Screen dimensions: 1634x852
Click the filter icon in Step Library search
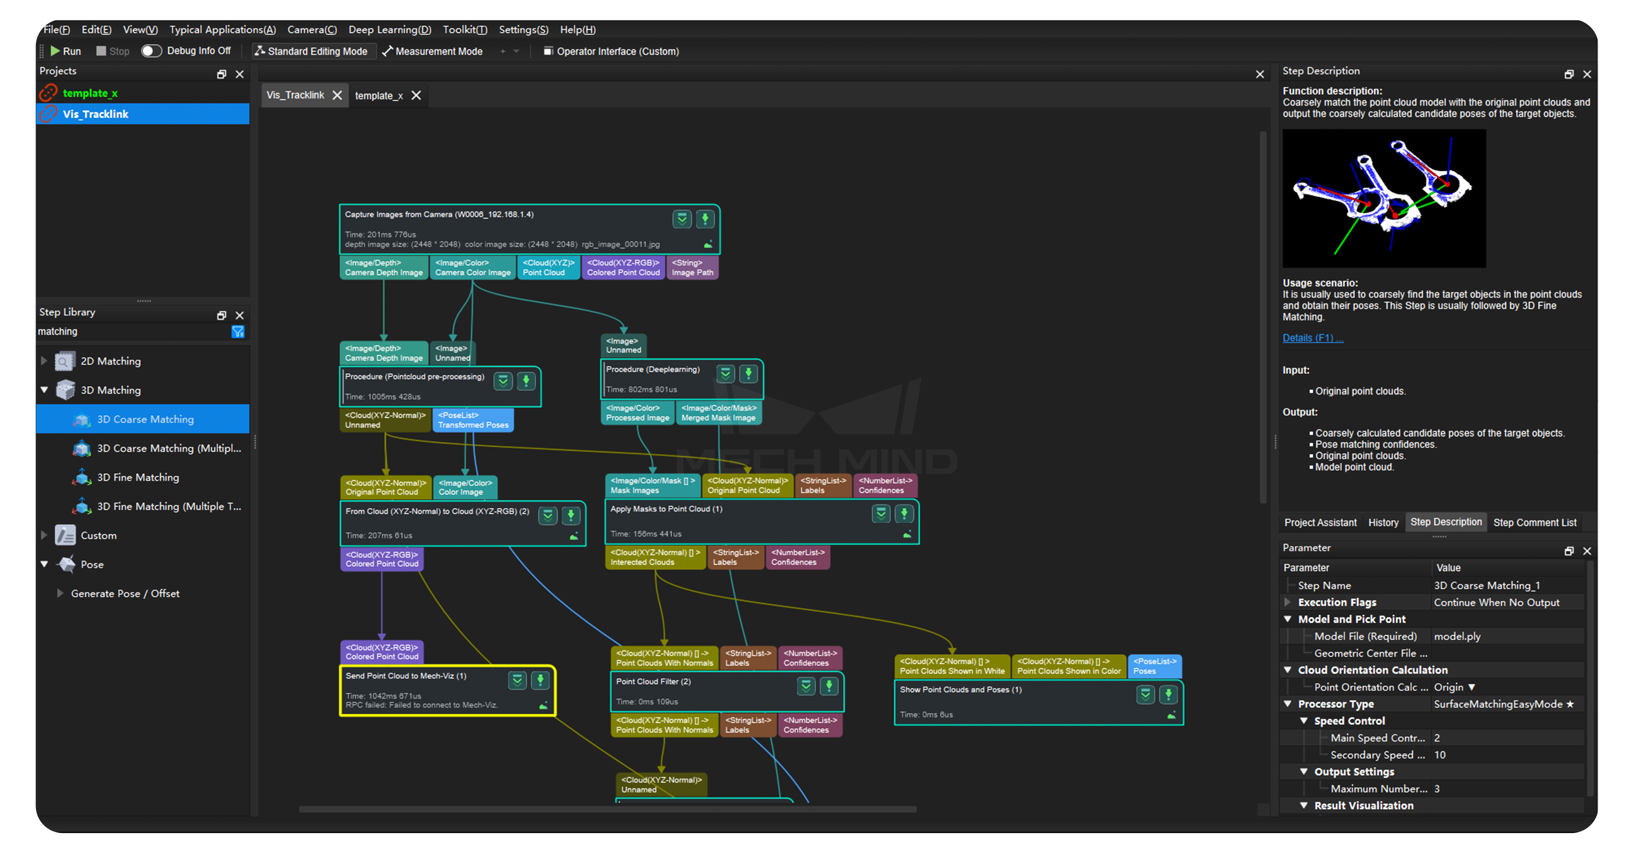click(x=238, y=332)
